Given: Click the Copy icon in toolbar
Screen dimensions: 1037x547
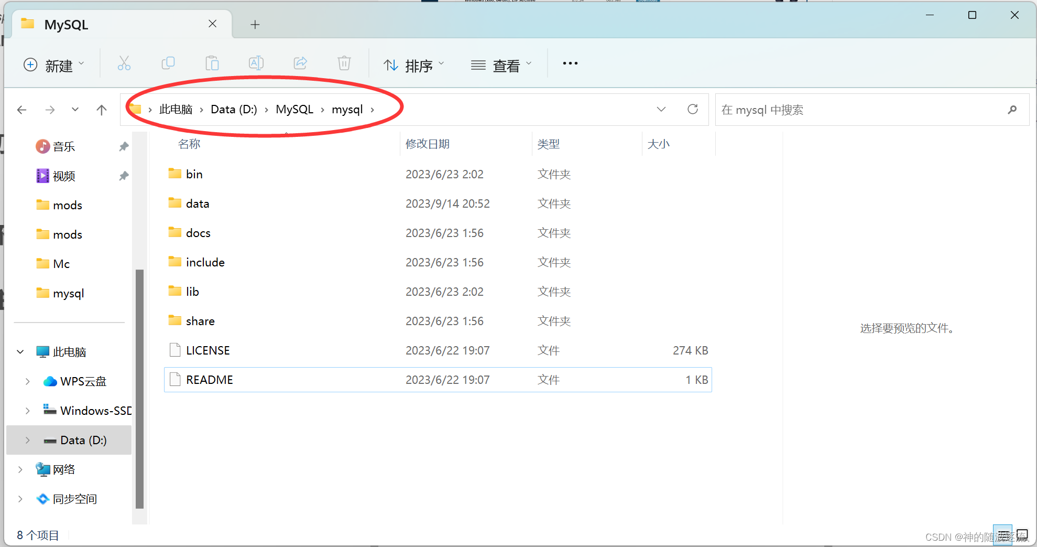Looking at the screenshot, I should click(168, 63).
